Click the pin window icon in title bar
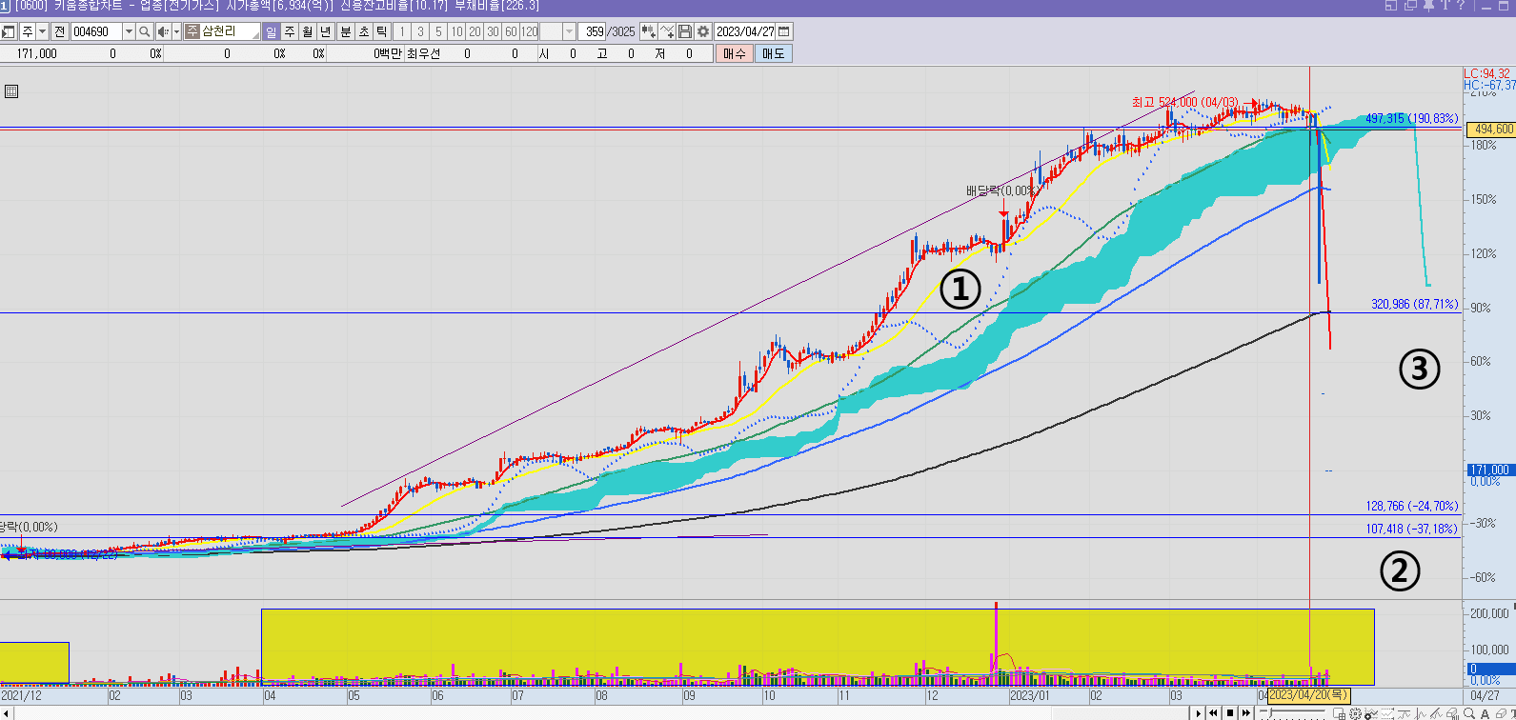Image resolution: width=1516 pixels, height=720 pixels. [1428, 6]
